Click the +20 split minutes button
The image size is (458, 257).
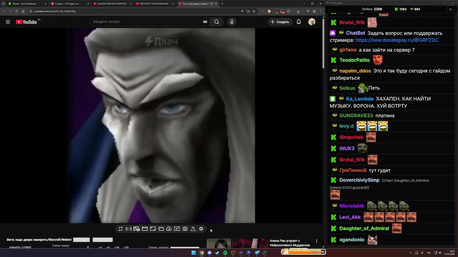click(126, 248)
